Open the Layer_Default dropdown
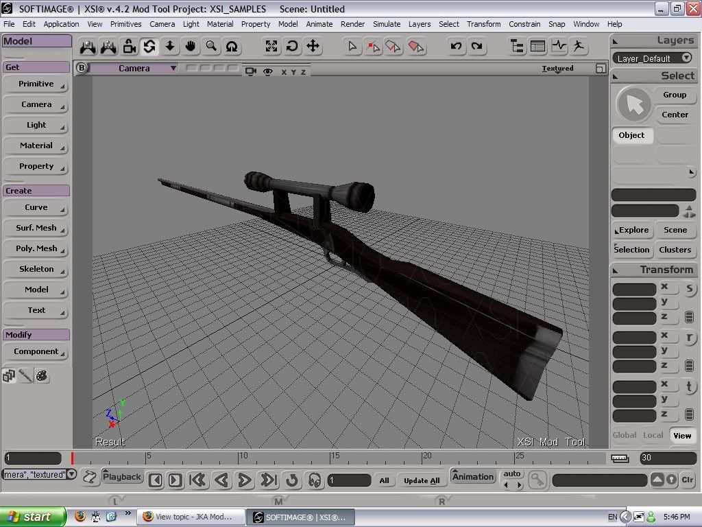The image size is (702, 527). pyautogui.click(x=653, y=58)
